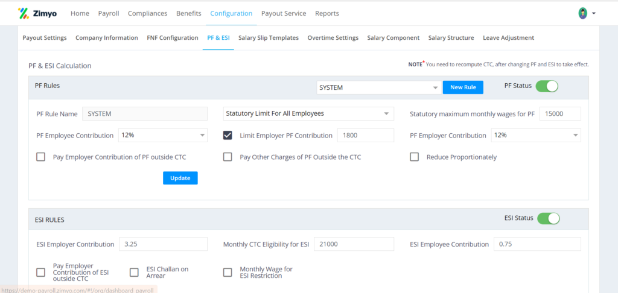Expand Statutory Limit For All Employees dropdown
The width and height of the screenshot is (618, 293).
[x=308, y=113]
